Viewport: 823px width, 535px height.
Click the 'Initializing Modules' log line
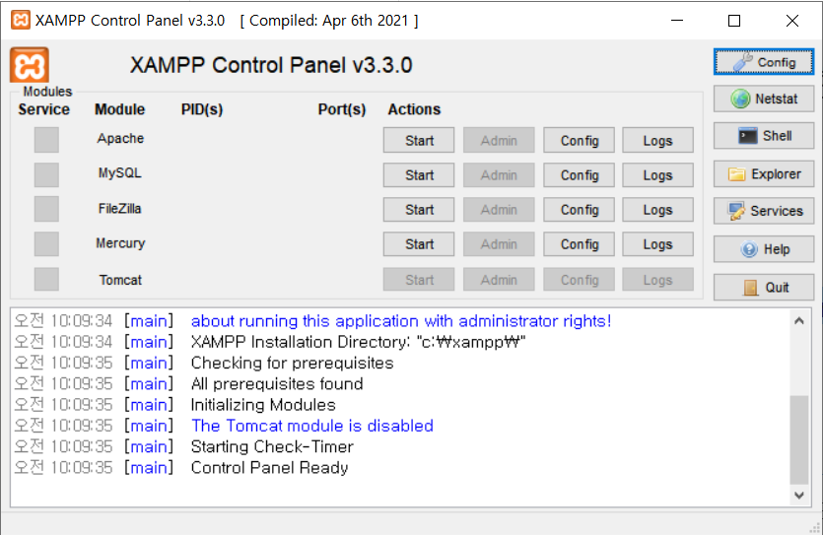[263, 405]
